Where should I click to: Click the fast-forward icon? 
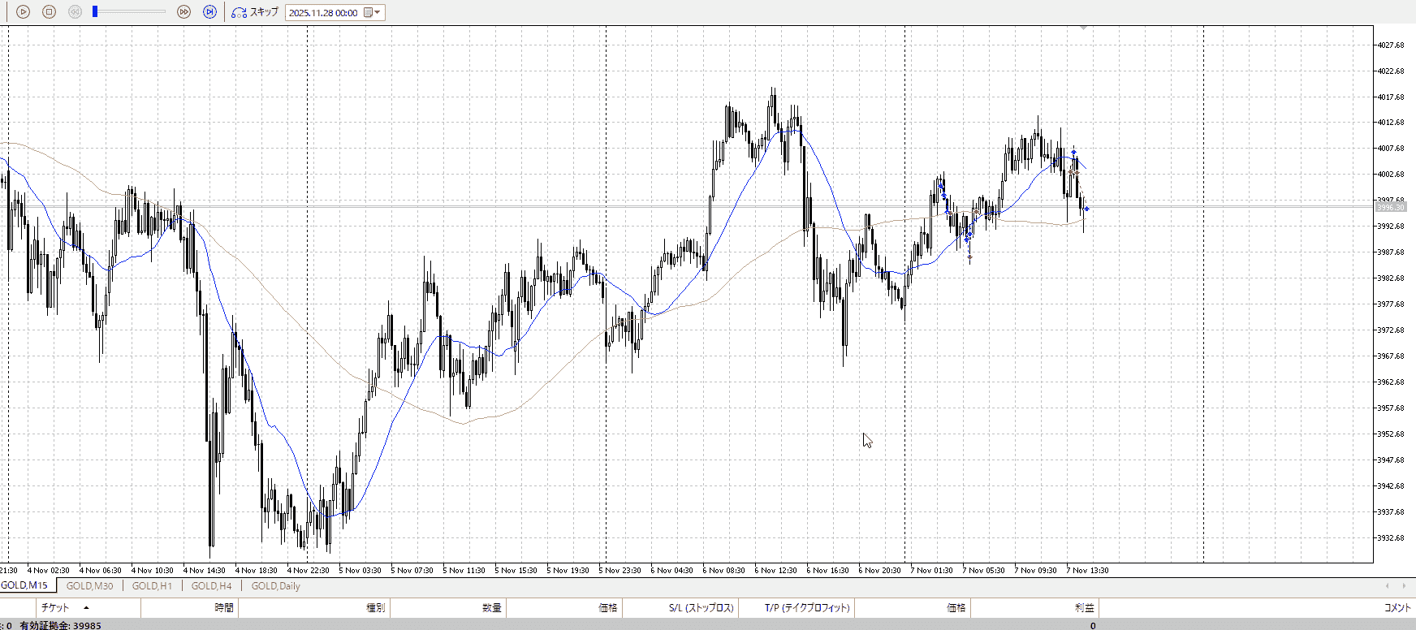(183, 12)
